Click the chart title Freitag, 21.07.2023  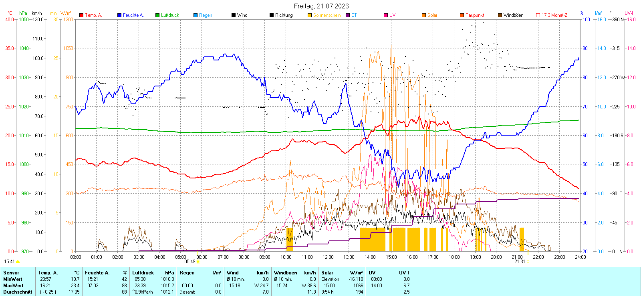coord(321,6)
